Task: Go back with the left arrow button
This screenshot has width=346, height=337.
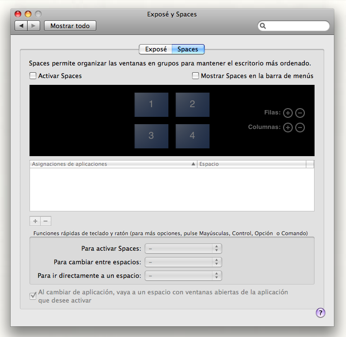Action: (21, 26)
